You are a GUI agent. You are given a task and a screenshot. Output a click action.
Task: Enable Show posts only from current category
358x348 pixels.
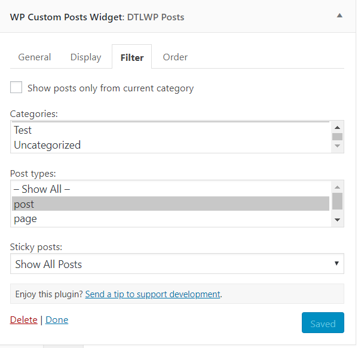pos(16,87)
